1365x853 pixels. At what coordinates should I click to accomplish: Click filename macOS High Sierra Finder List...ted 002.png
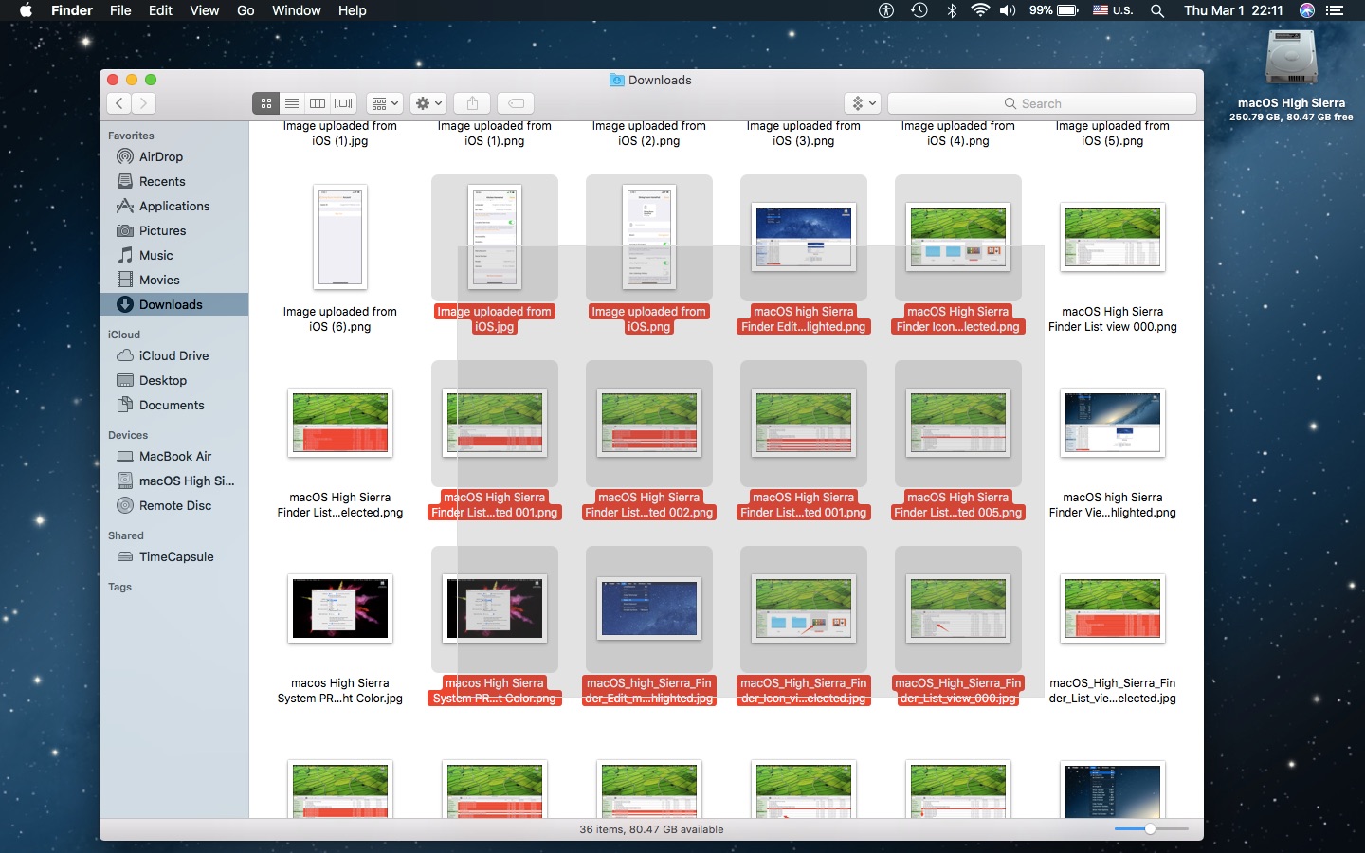click(x=649, y=504)
